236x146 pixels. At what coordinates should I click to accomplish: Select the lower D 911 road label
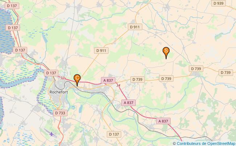101,50
